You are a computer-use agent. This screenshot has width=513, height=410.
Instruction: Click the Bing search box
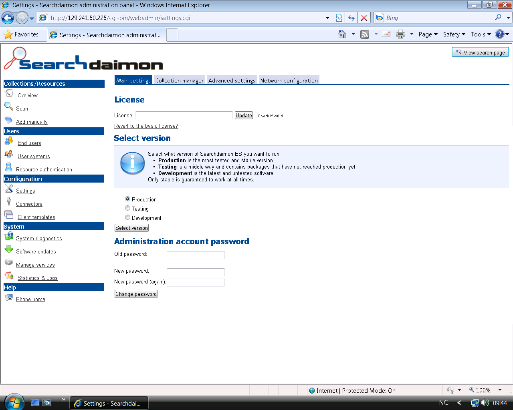(438, 18)
